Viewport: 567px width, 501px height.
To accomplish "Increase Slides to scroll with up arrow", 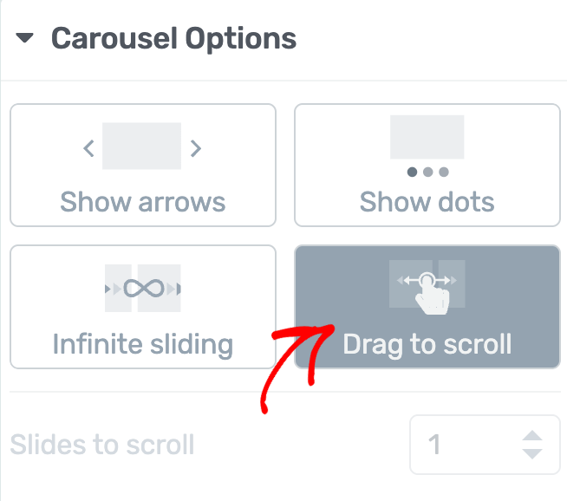I will (532, 436).
